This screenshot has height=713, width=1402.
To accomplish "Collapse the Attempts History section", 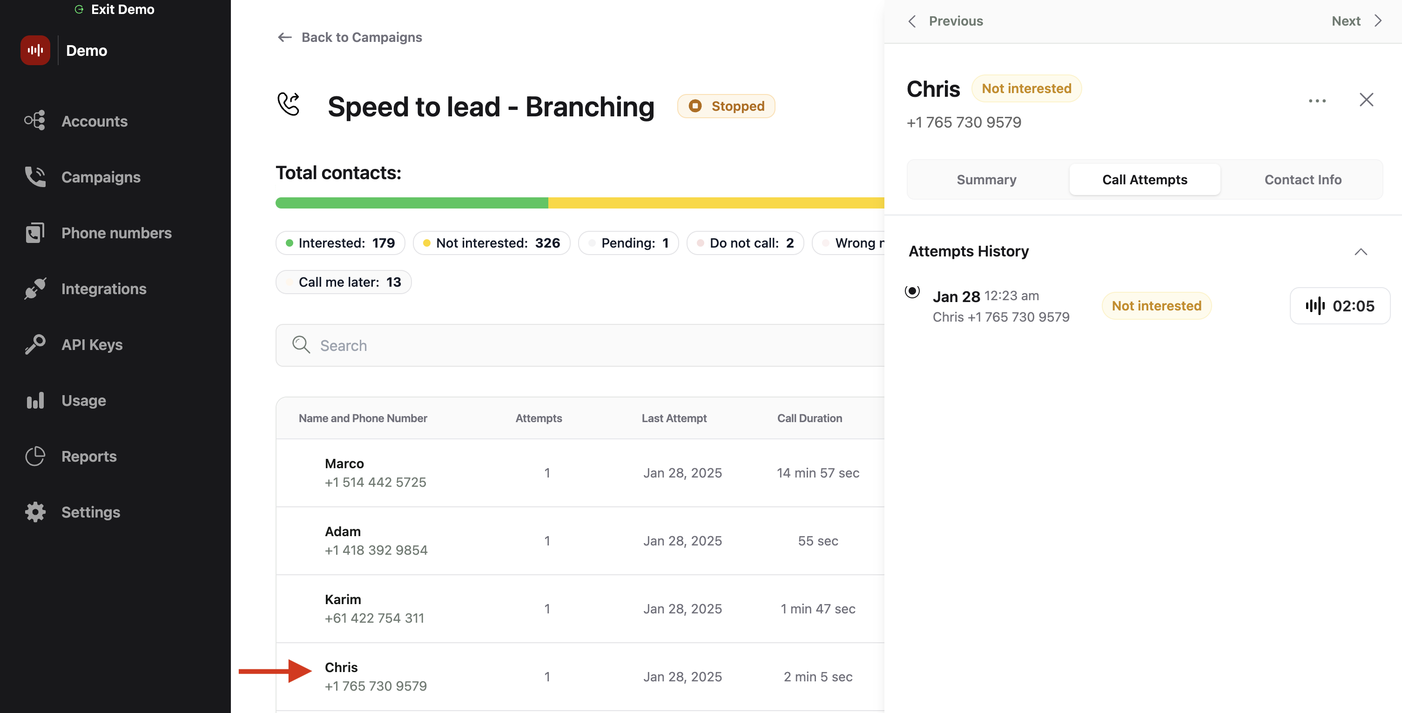I will [x=1361, y=251].
